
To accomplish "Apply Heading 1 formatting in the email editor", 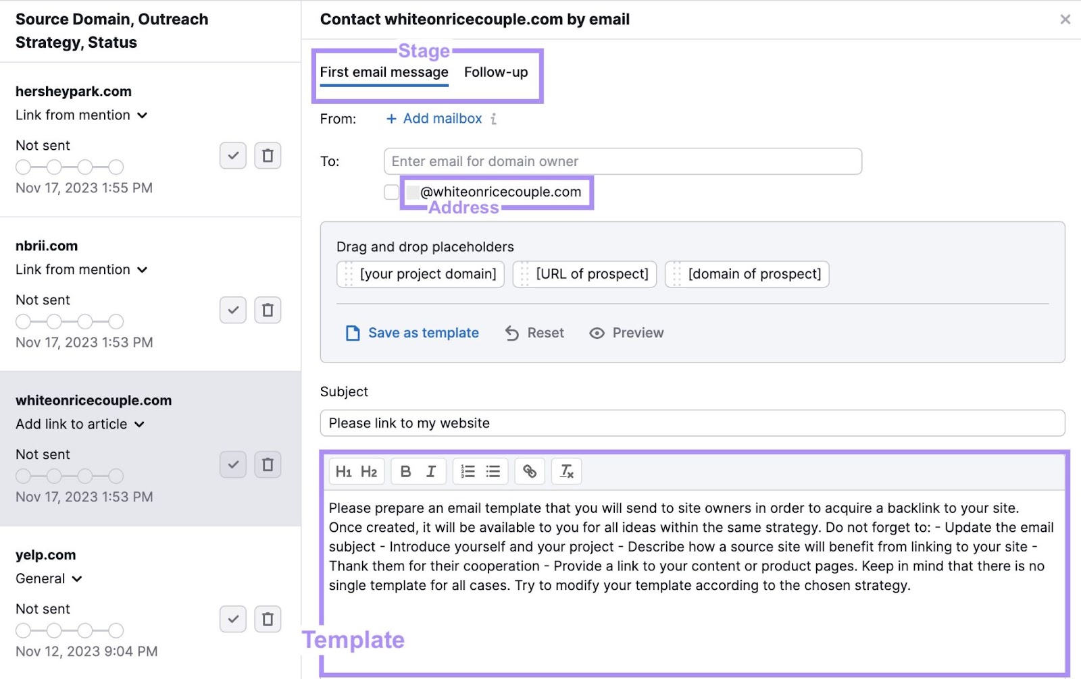I will 345,471.
